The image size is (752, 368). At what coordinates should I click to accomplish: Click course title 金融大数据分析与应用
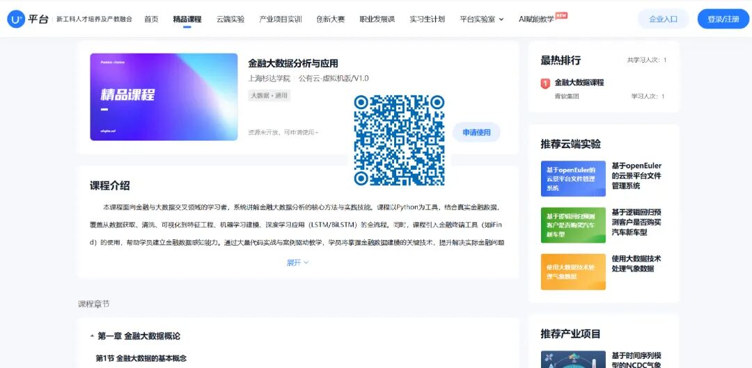(x=293, y=63)
